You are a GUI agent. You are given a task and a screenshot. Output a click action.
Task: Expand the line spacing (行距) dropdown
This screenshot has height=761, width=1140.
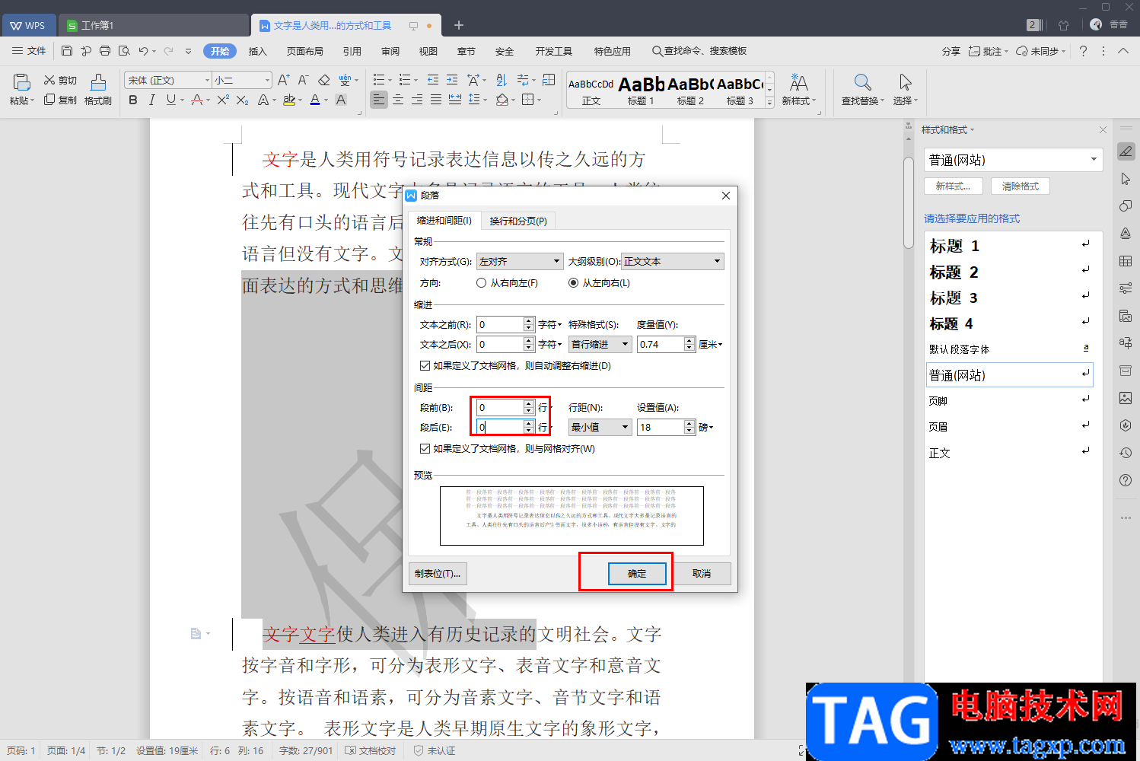point(600,428)
